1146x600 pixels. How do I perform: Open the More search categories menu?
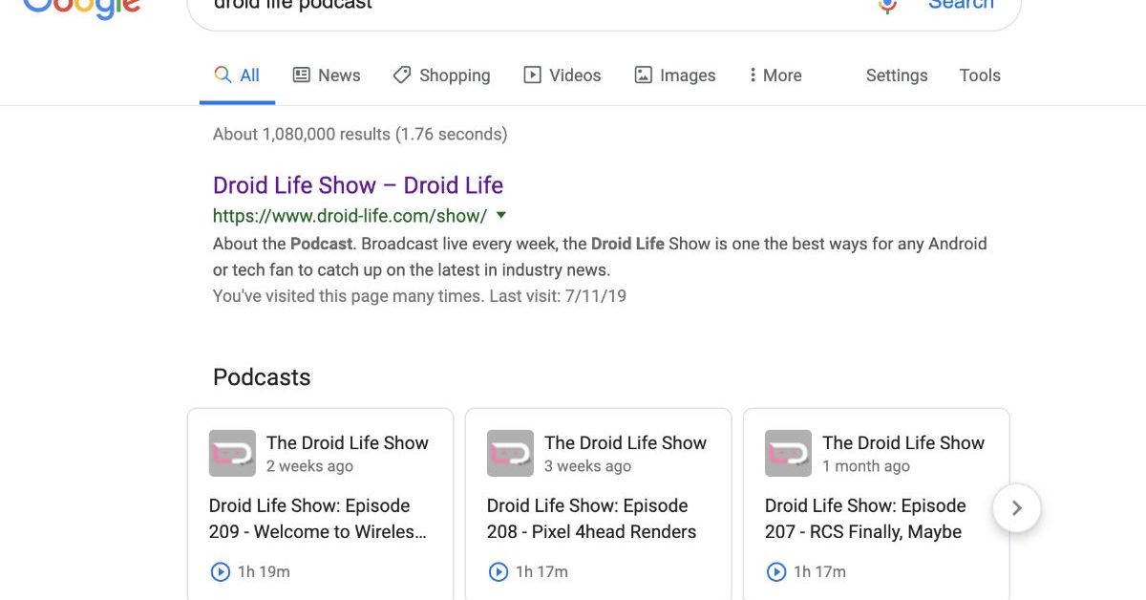775,75
